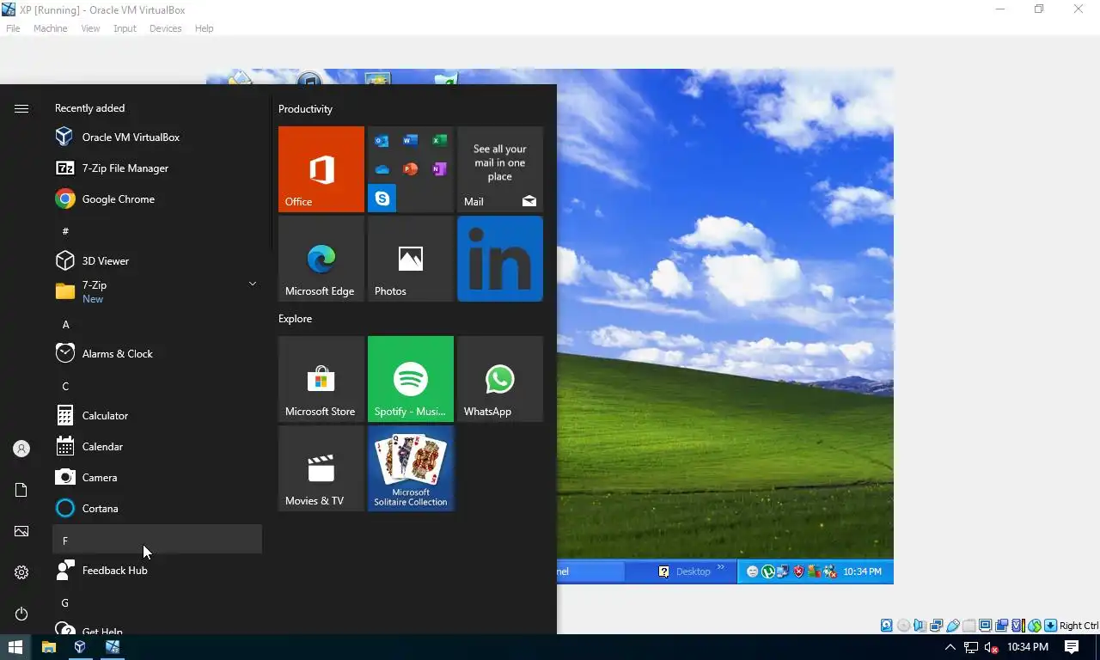Open the host taskbar clock 10:34 PM
This screenshot has width=1100, height=660.
click(x=1028, y=647)
